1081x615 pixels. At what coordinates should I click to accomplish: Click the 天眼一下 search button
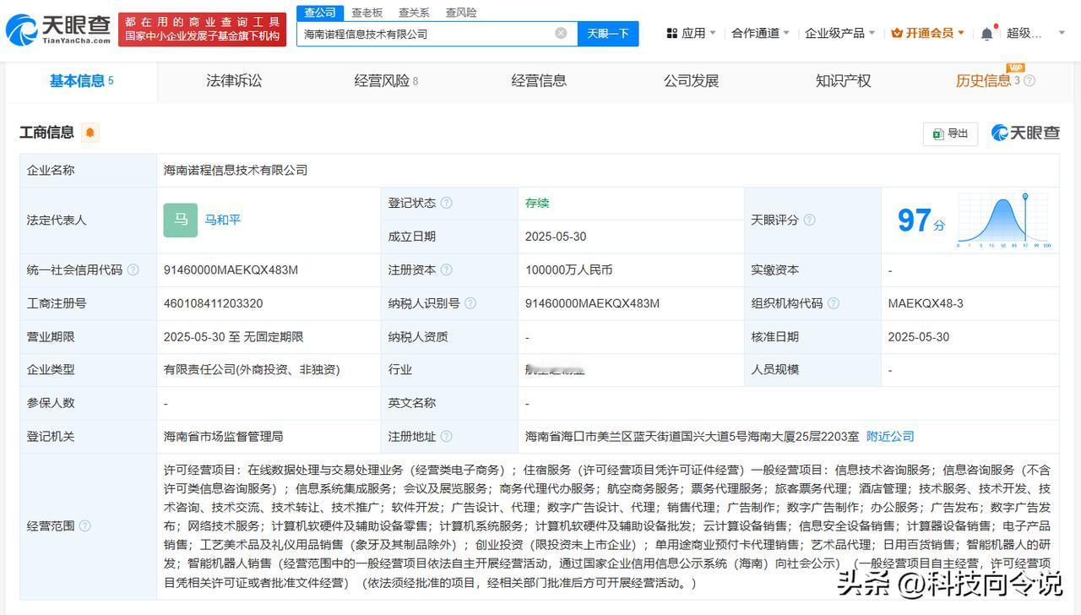point(608,33)
